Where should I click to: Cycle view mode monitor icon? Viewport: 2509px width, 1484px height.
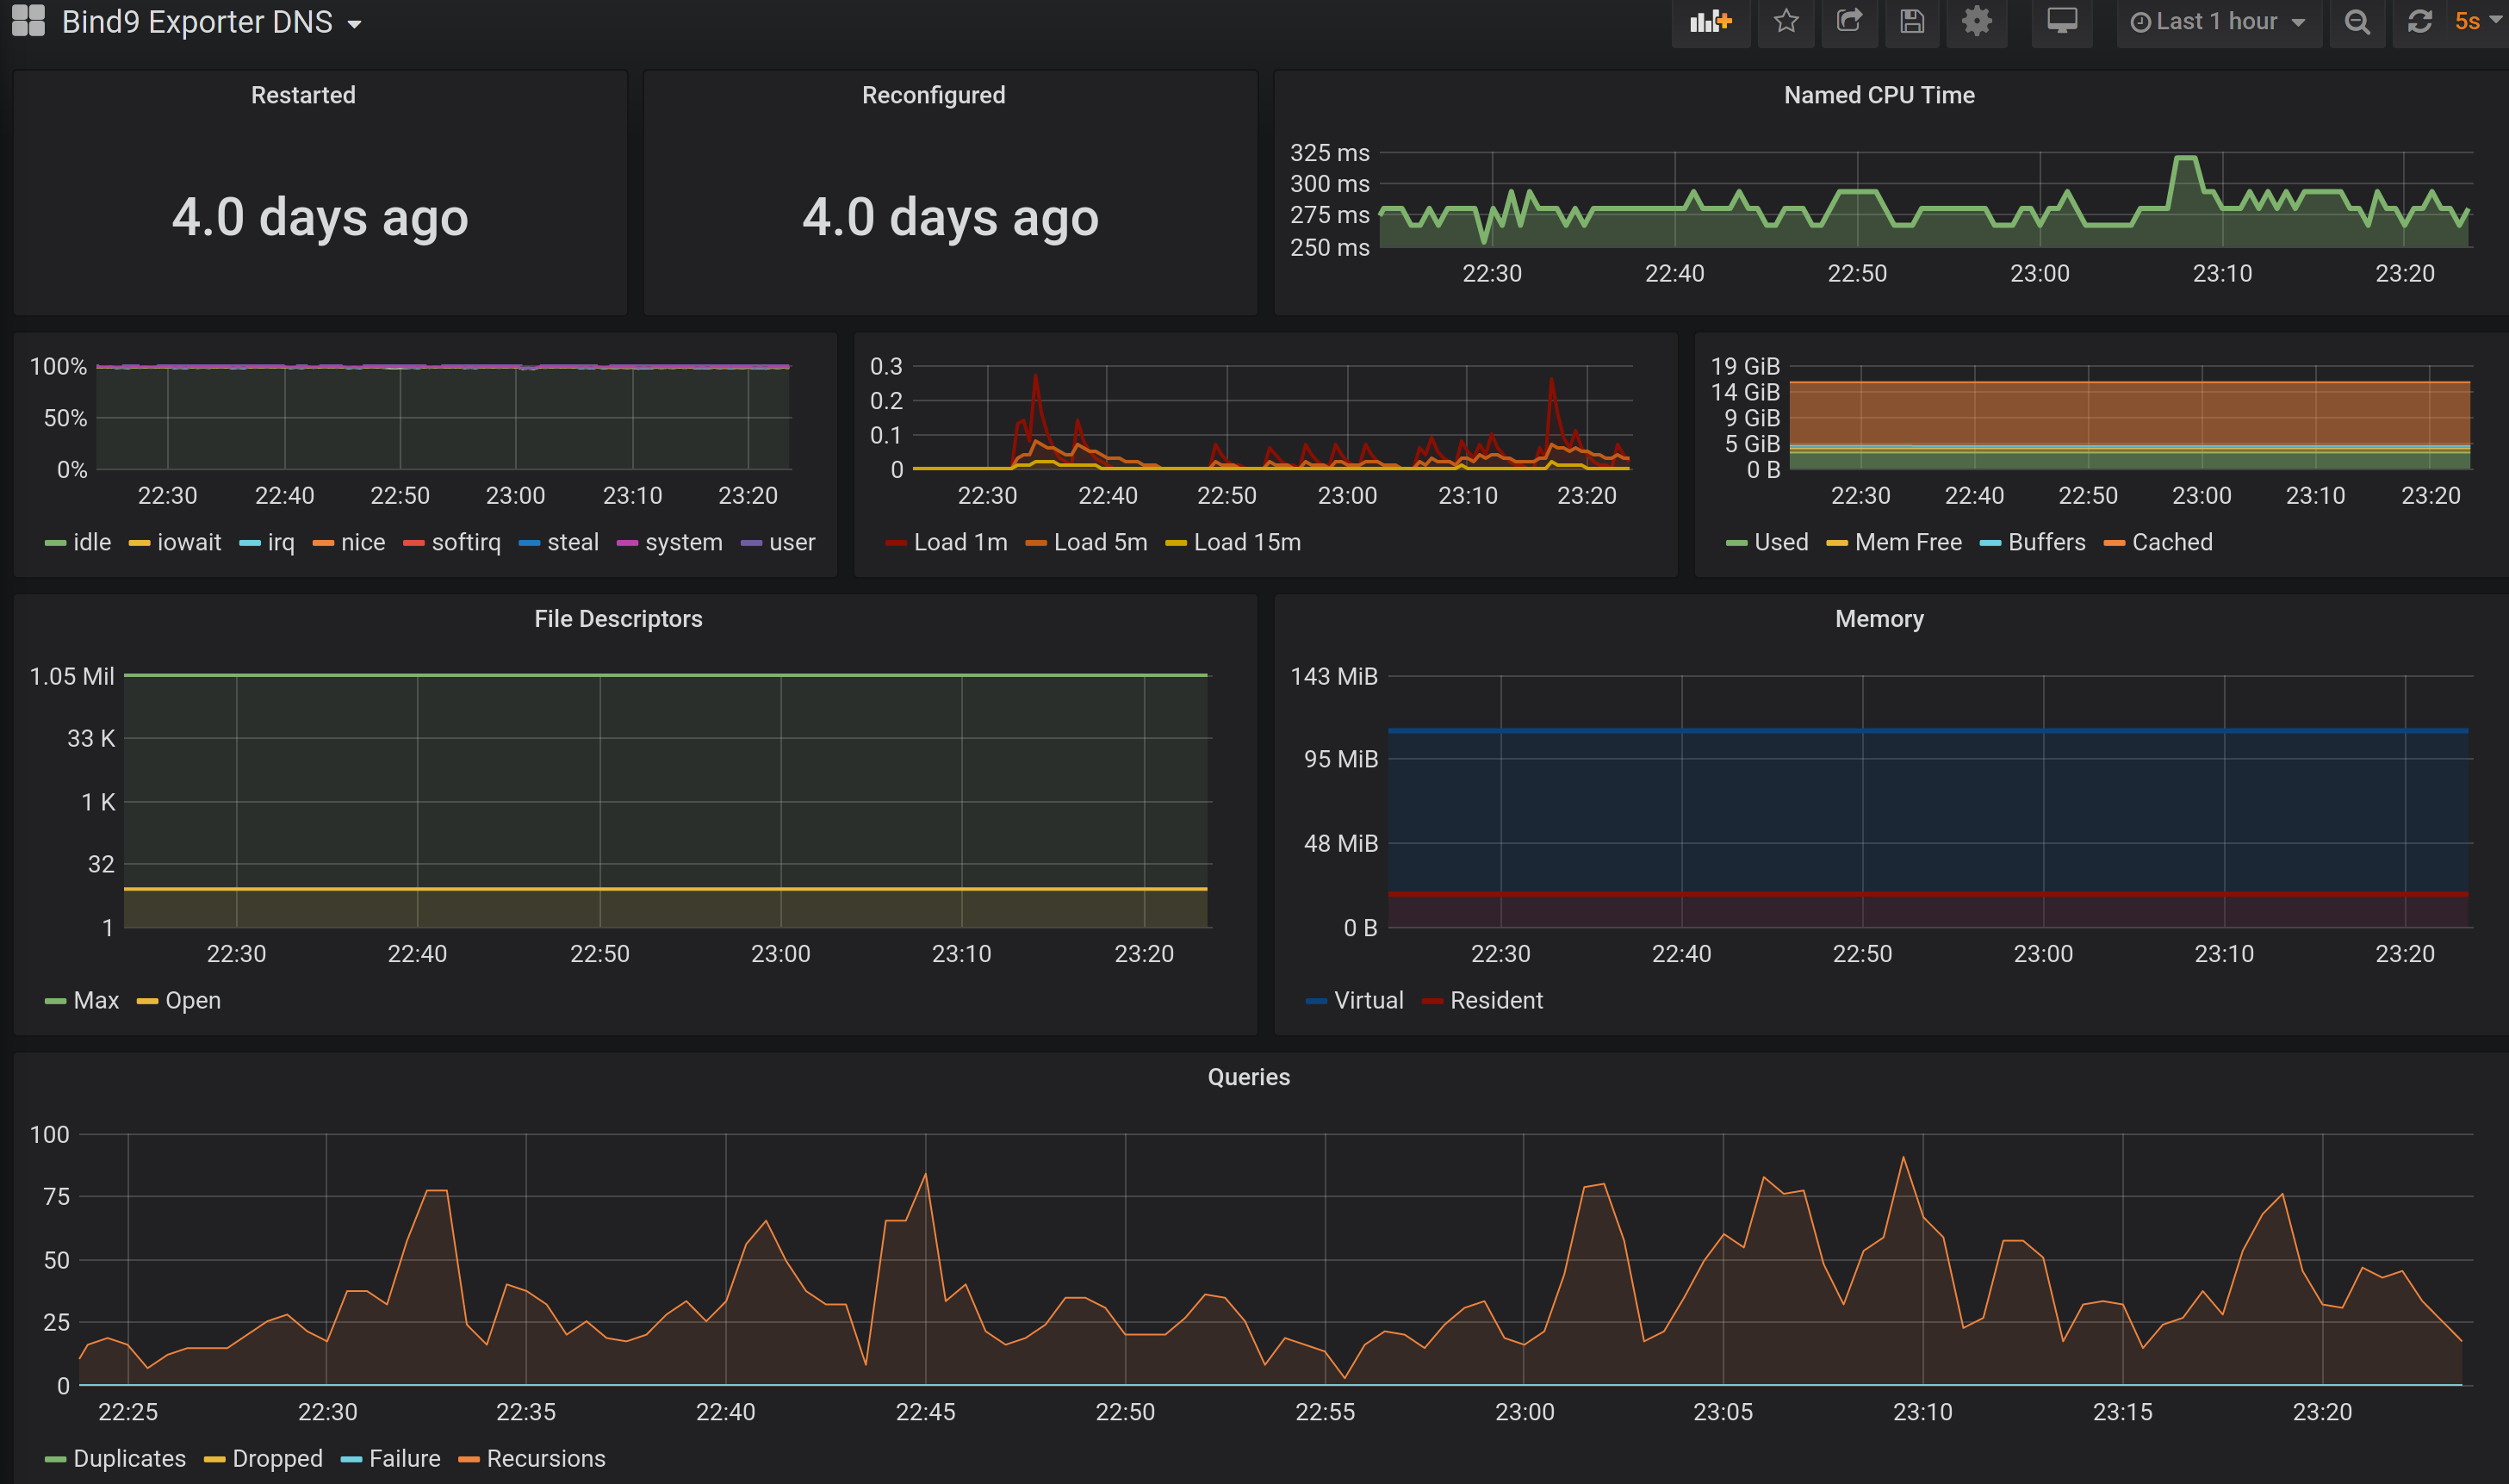2062,22
